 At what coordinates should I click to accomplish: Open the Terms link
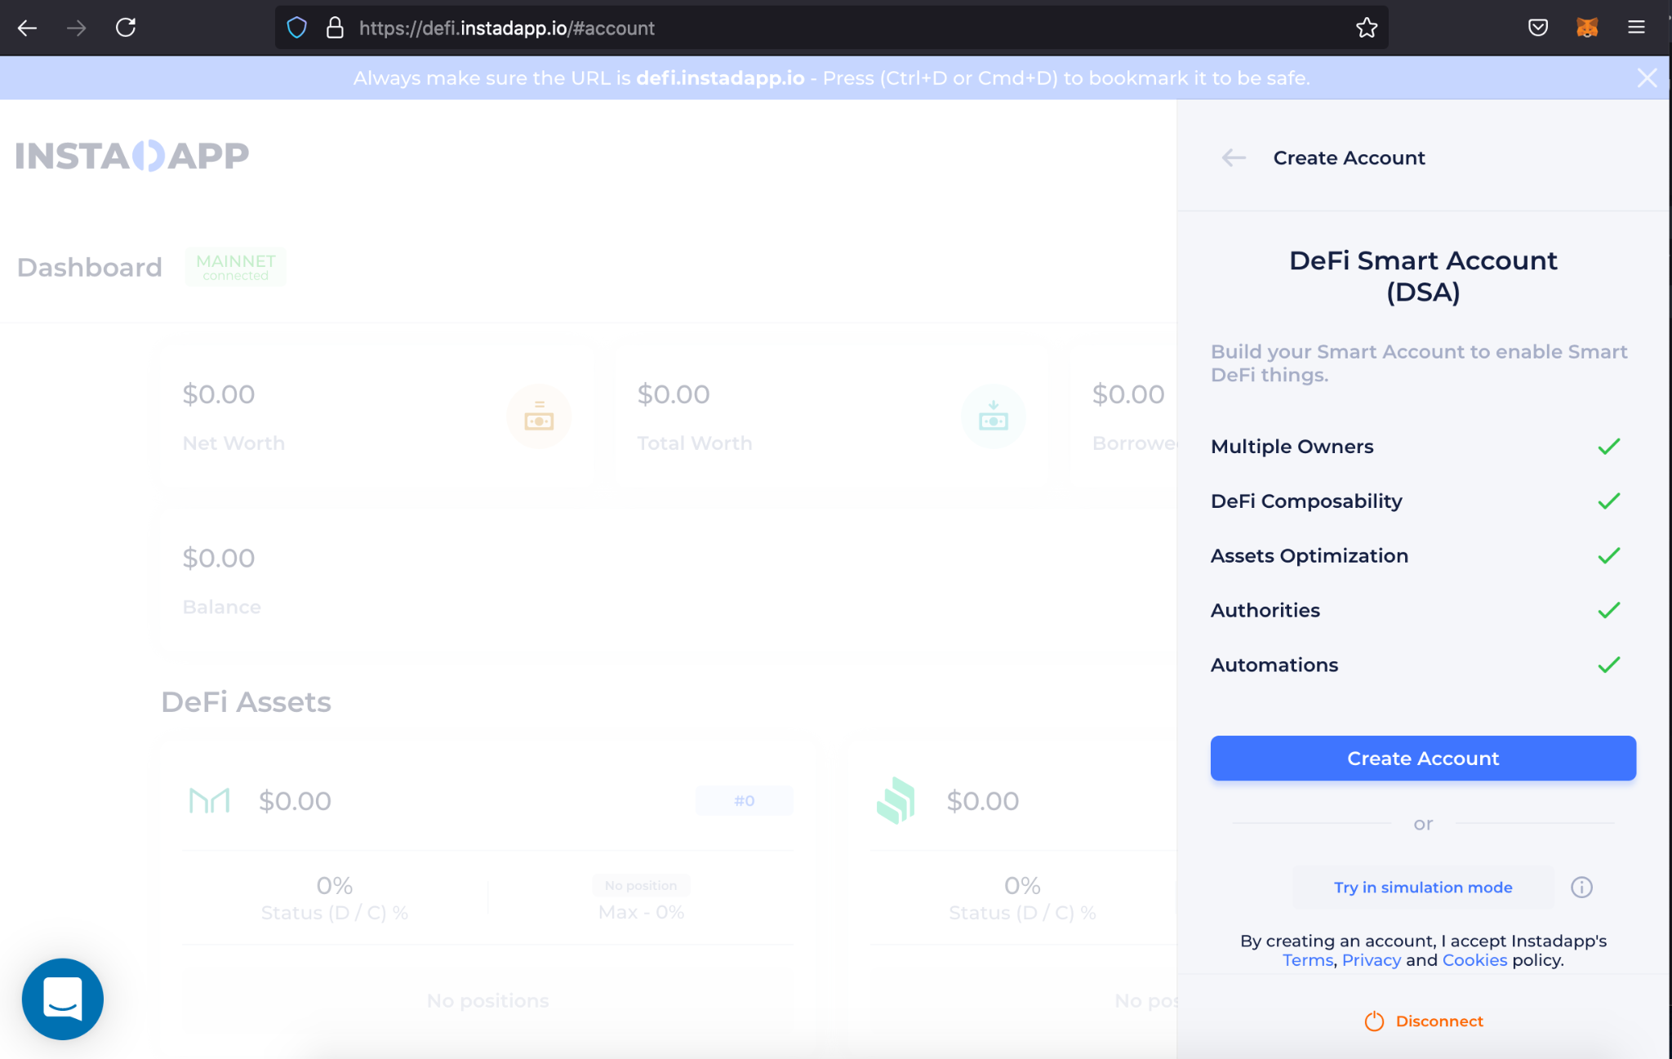(x=1307, y=960)
